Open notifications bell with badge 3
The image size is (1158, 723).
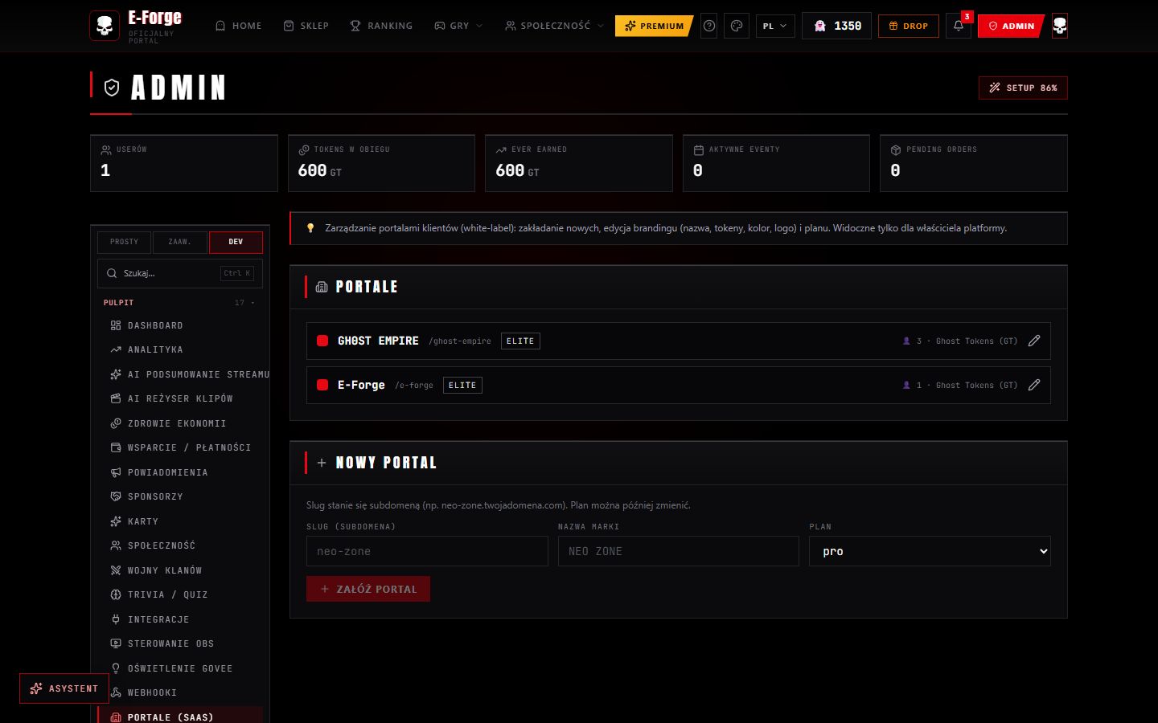[x=959, y=26]
